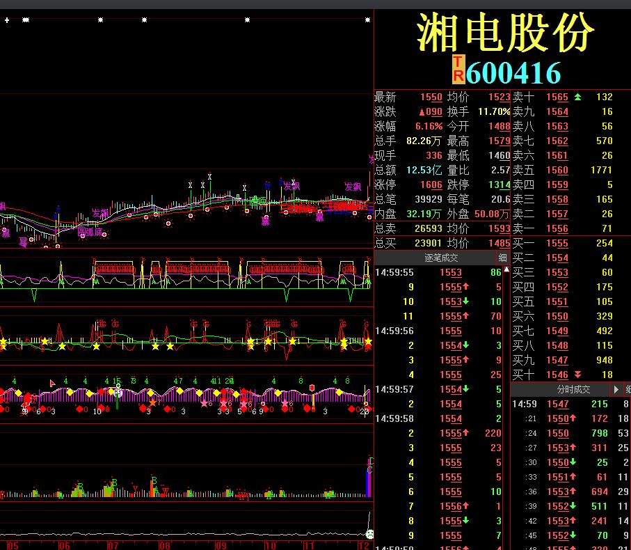
Task: Select the 14:59:56 tick trade row
Action: (438, 331)
